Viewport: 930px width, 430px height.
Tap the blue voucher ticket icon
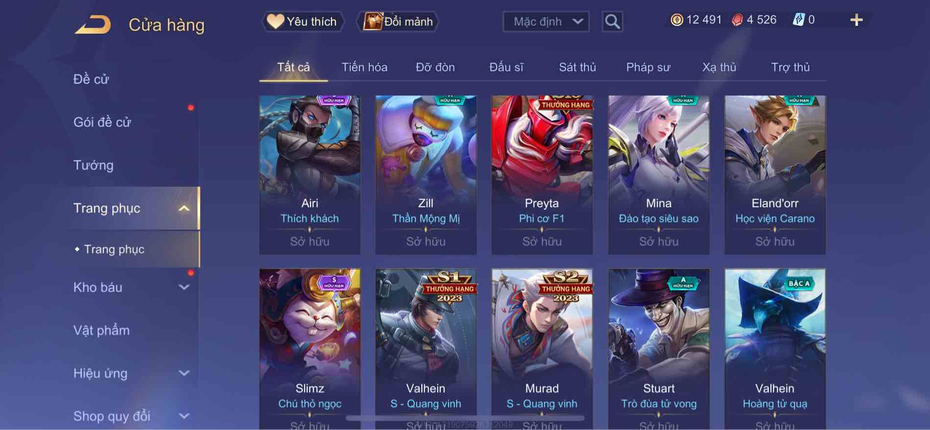tap(799, 20)
